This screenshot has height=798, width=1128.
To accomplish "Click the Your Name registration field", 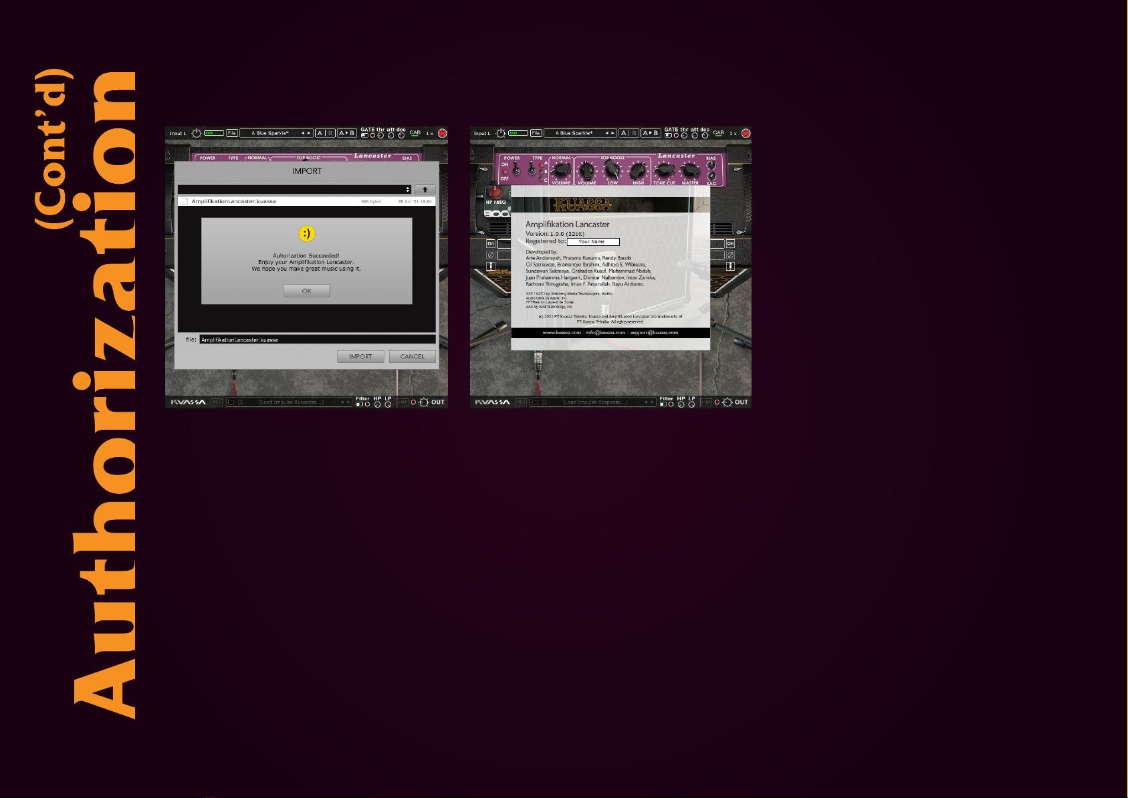I will [x=593, y=242].
